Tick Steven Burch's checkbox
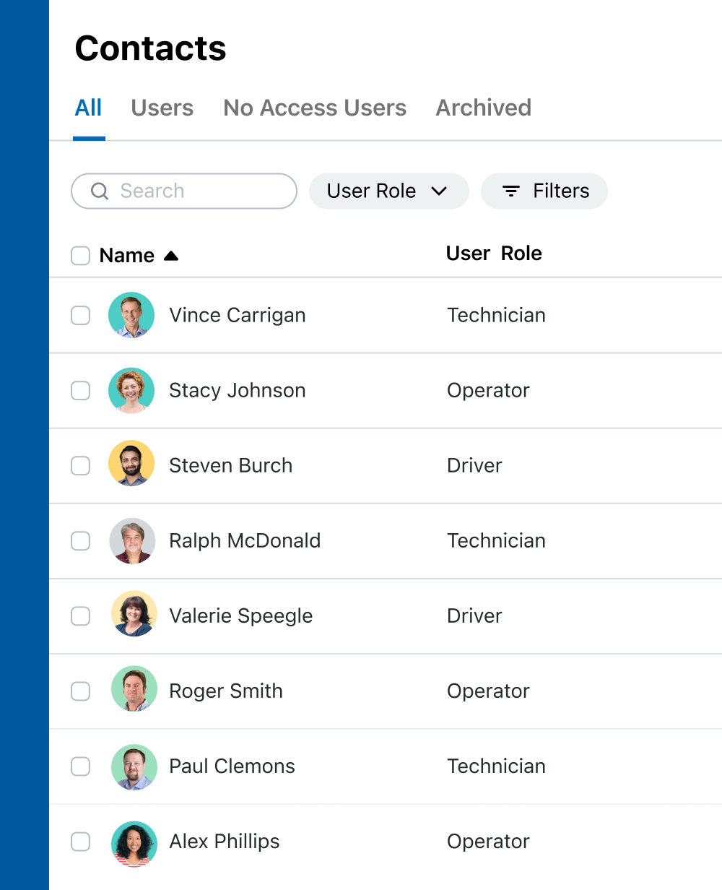 click(80, 465)
